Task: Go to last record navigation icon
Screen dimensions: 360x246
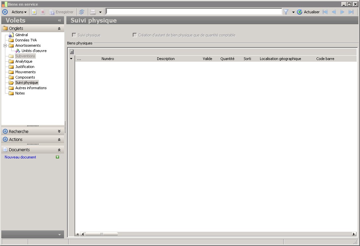Action: coord(351,12)
